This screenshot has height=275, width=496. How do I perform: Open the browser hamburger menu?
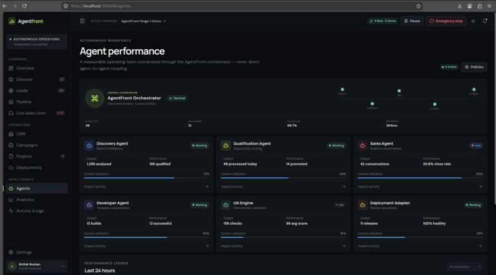[x=489, y=6]
